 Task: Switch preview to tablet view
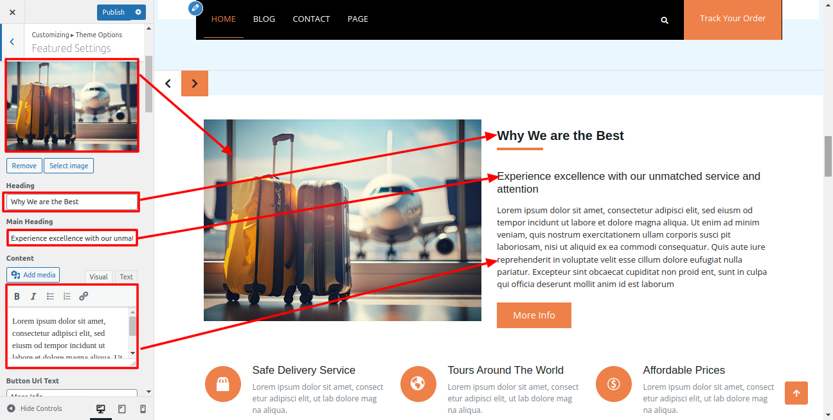click(122, 409)
